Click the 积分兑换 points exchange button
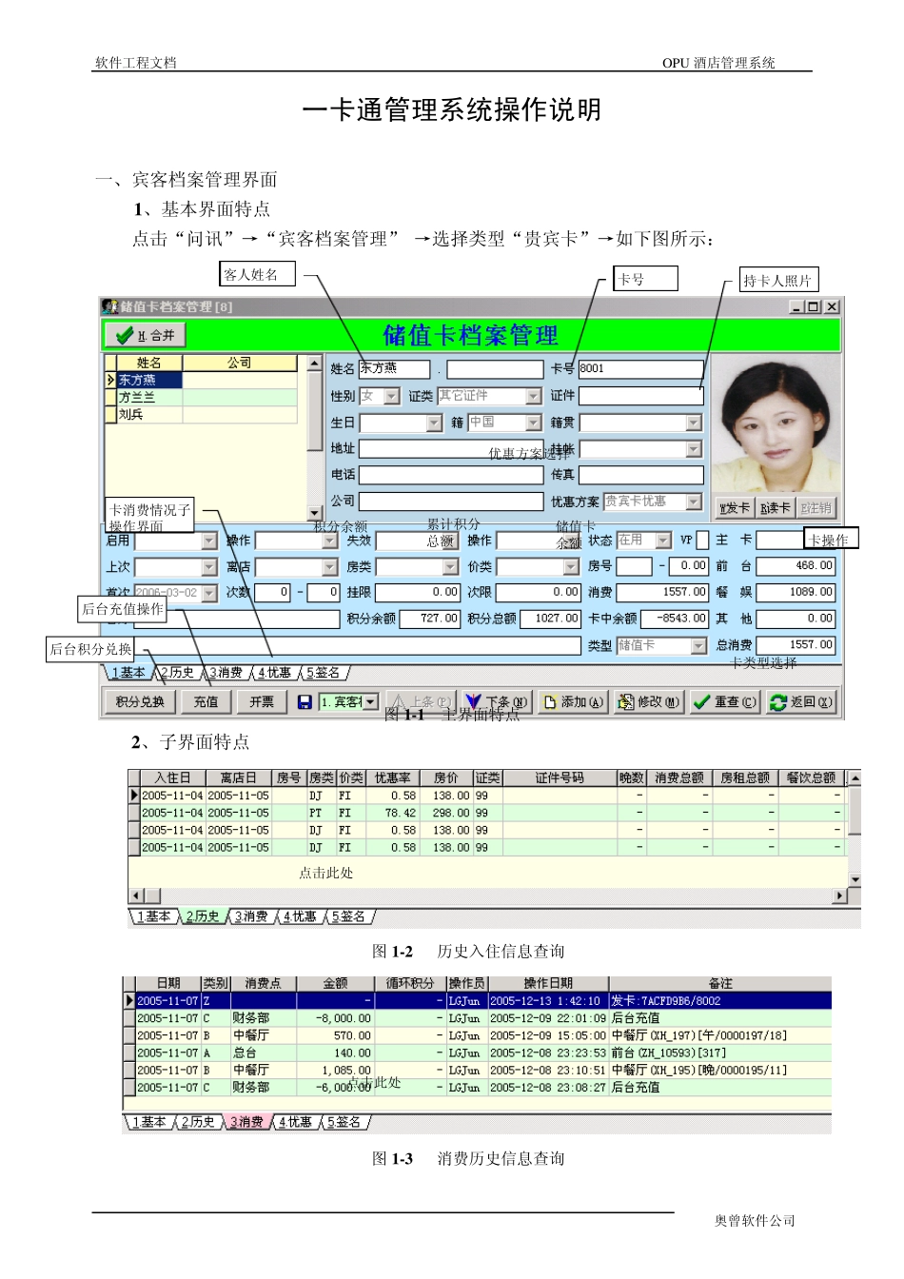904x1279 pixels. 140,702
